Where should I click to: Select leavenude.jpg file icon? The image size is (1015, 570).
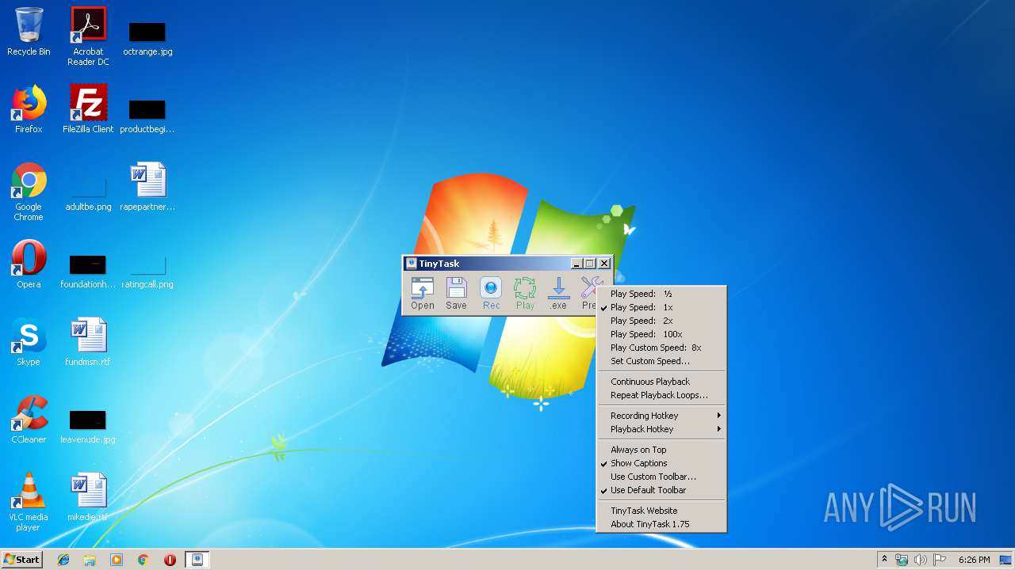[88, 427]
